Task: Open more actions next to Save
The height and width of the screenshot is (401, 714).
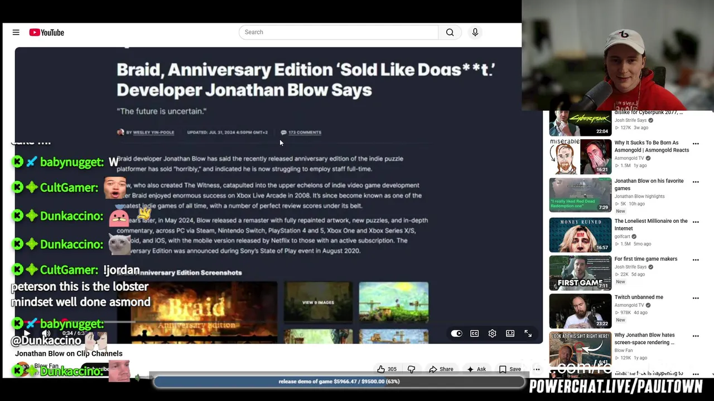Action: pyautogui.click(x=536, y=369)
